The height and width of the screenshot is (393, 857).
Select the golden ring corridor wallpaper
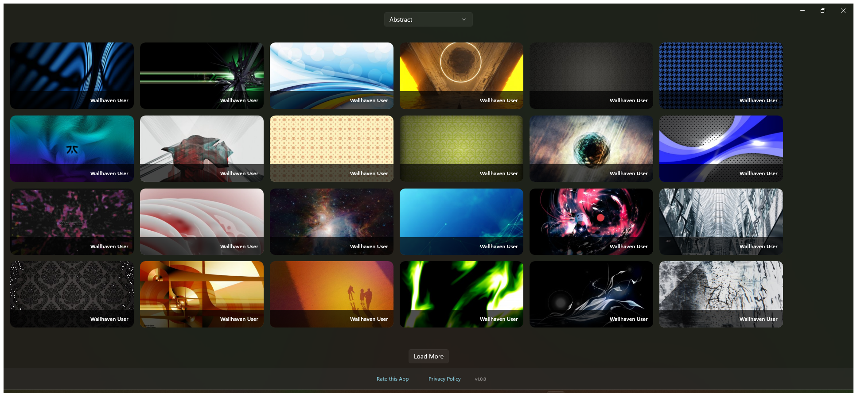(461, 76)
